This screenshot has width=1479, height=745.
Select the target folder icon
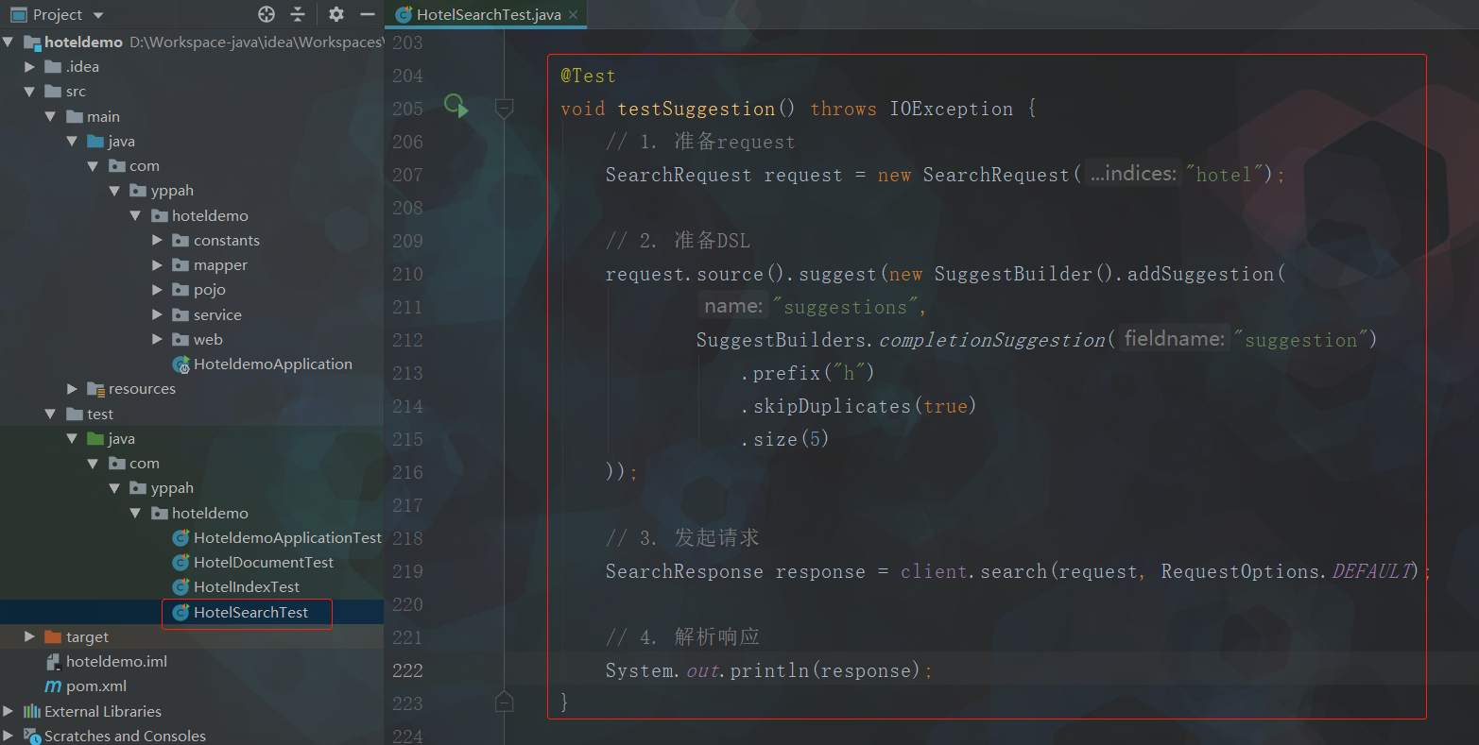click(53, 637)
